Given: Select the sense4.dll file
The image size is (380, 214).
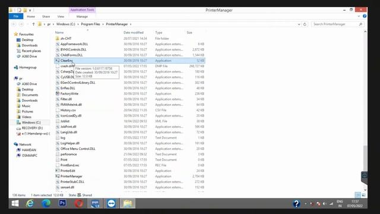Looking at the screenshot, I should (67, 187).
